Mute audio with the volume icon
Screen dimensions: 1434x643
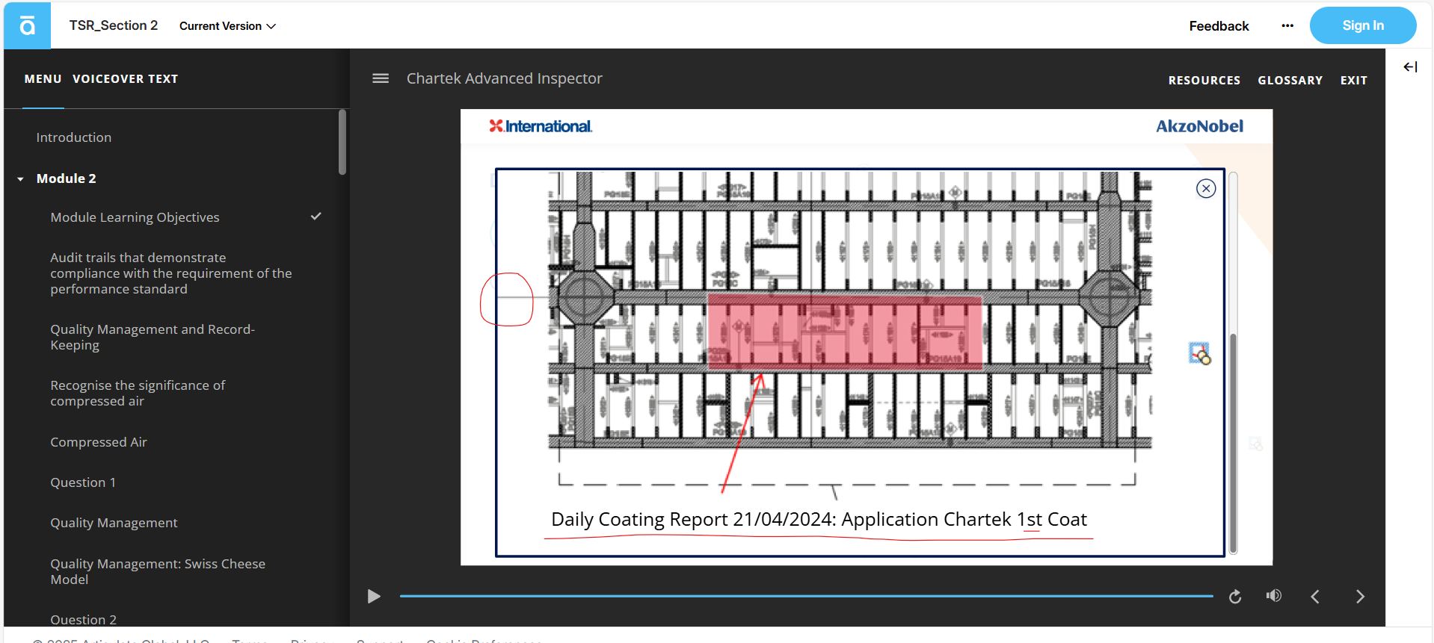[x=1274, y=596]
